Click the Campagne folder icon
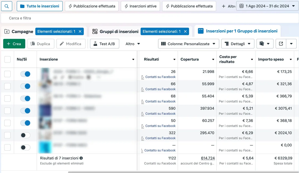Viewport: 299px width, 173px height. click(x=7, y=32)
